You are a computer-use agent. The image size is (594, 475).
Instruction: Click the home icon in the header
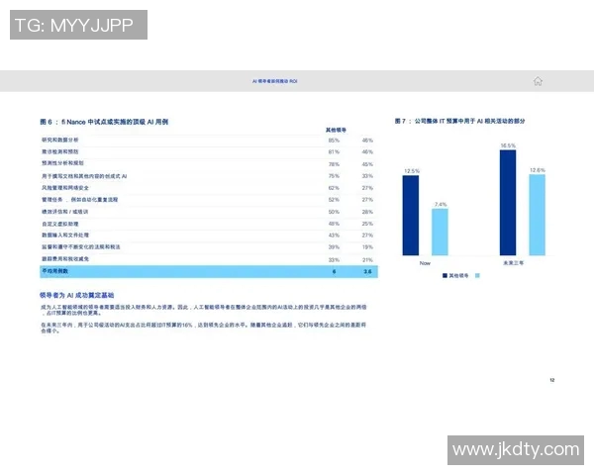538,81
